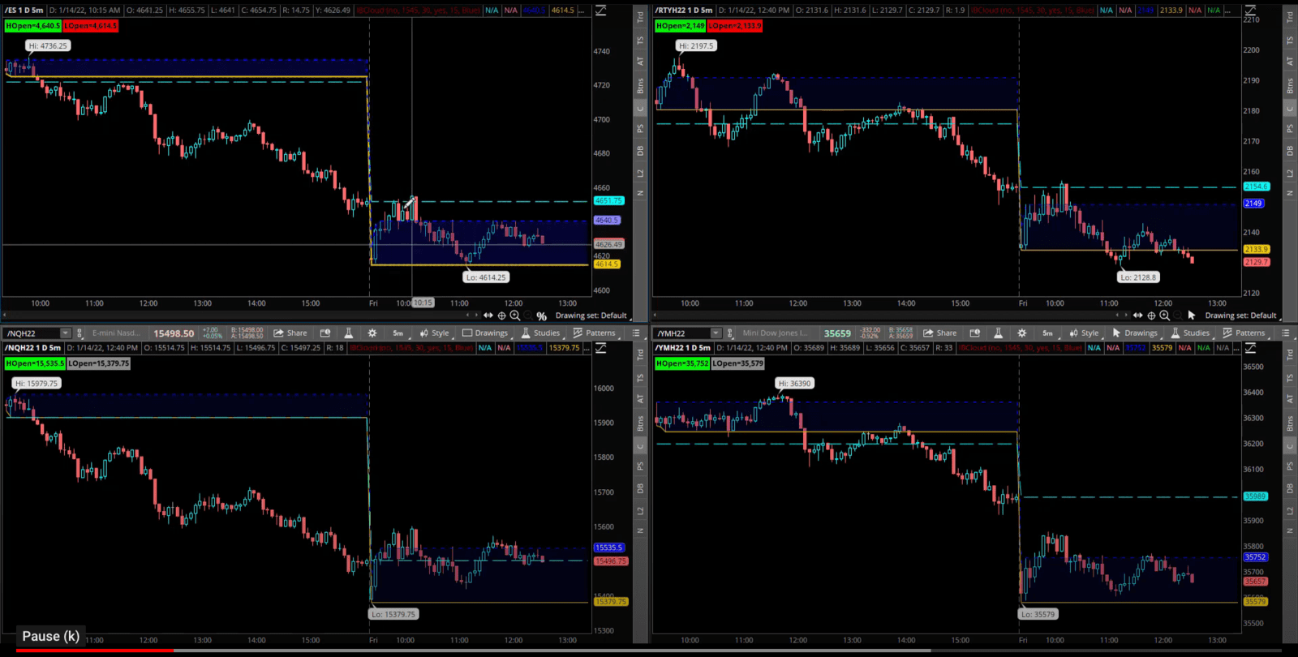Expand the /YMH22 symbol dropdown arrow

[716, 333]
